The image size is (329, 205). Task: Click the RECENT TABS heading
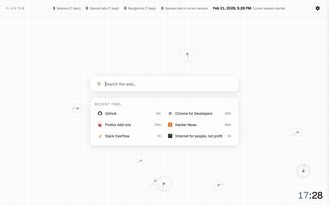coord(108,104)
